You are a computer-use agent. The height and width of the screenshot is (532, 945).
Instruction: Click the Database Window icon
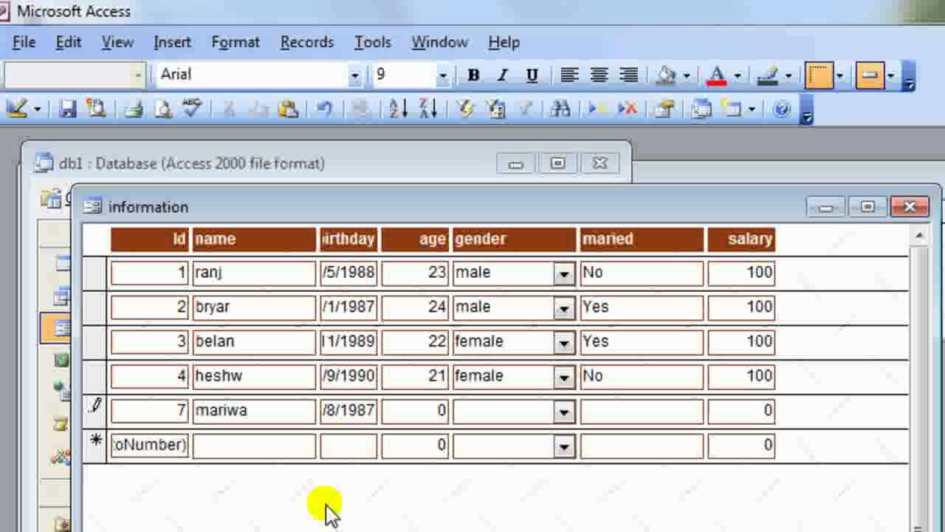(x=701, y=109)
